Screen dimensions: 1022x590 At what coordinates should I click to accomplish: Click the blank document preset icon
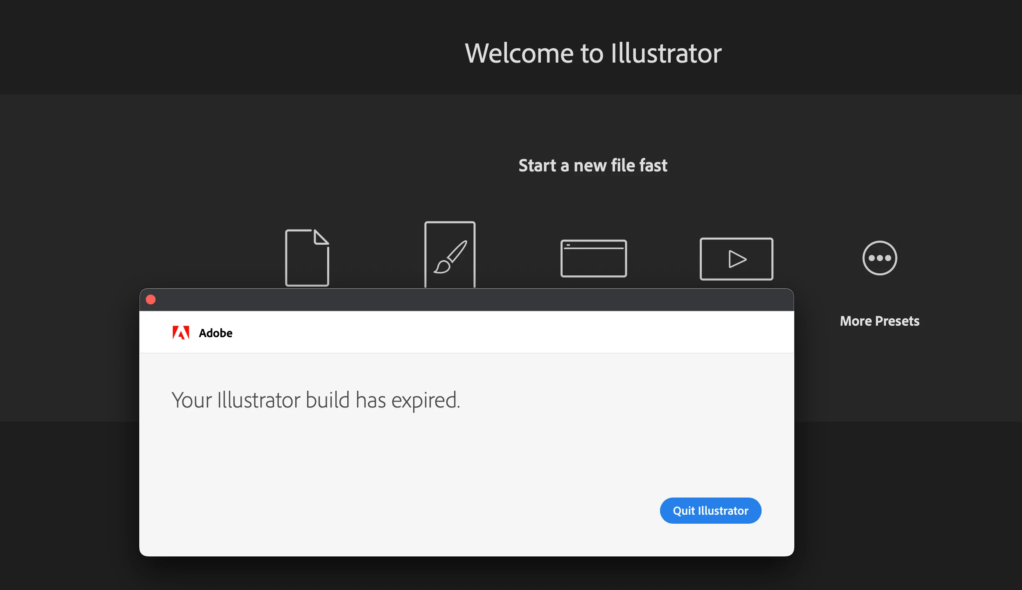tap(307, 258)
